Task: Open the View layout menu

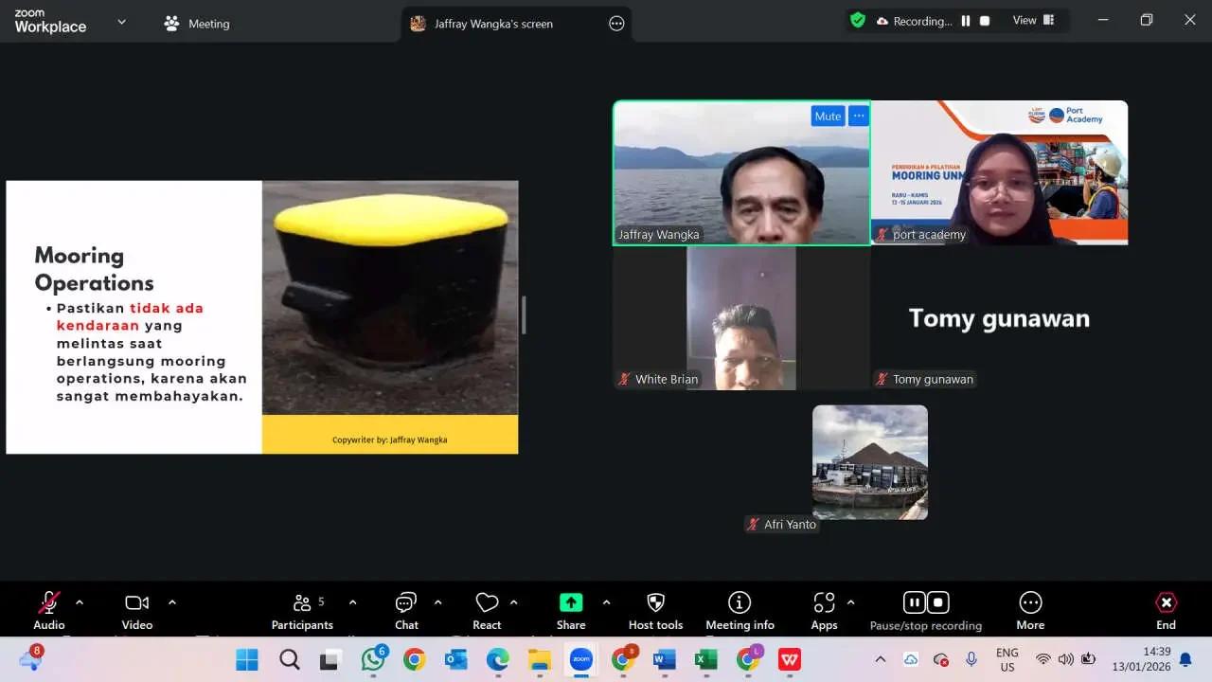Action: 1033,21
